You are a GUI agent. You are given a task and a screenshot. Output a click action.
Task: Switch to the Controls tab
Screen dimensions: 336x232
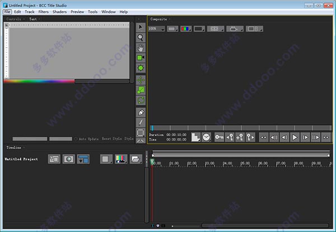(13, 19)
